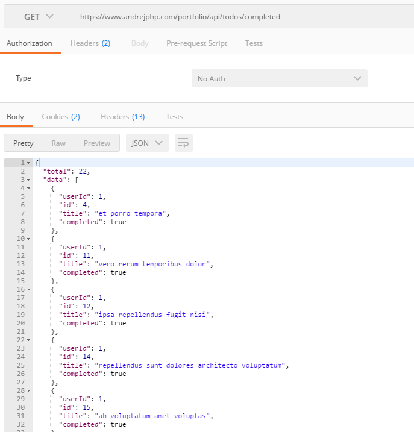414x432 pixels.
Task: Select the greyed Body request tab
Action: coord(140,43)
